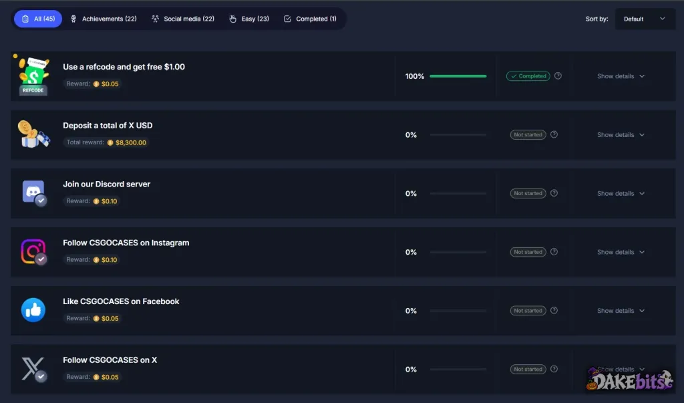Screen dimensions: 684x403
Task: Click title 'Follow CSGOCASES on Instagram'
Action: click(126, 243)
